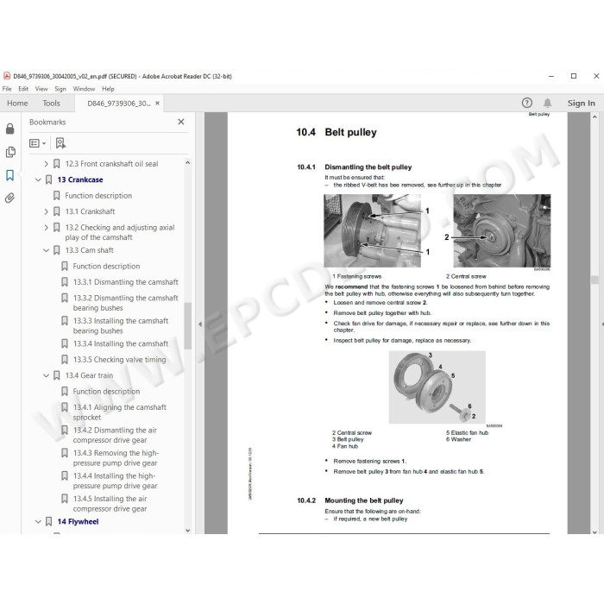Open the Help question mark icon

527,103
